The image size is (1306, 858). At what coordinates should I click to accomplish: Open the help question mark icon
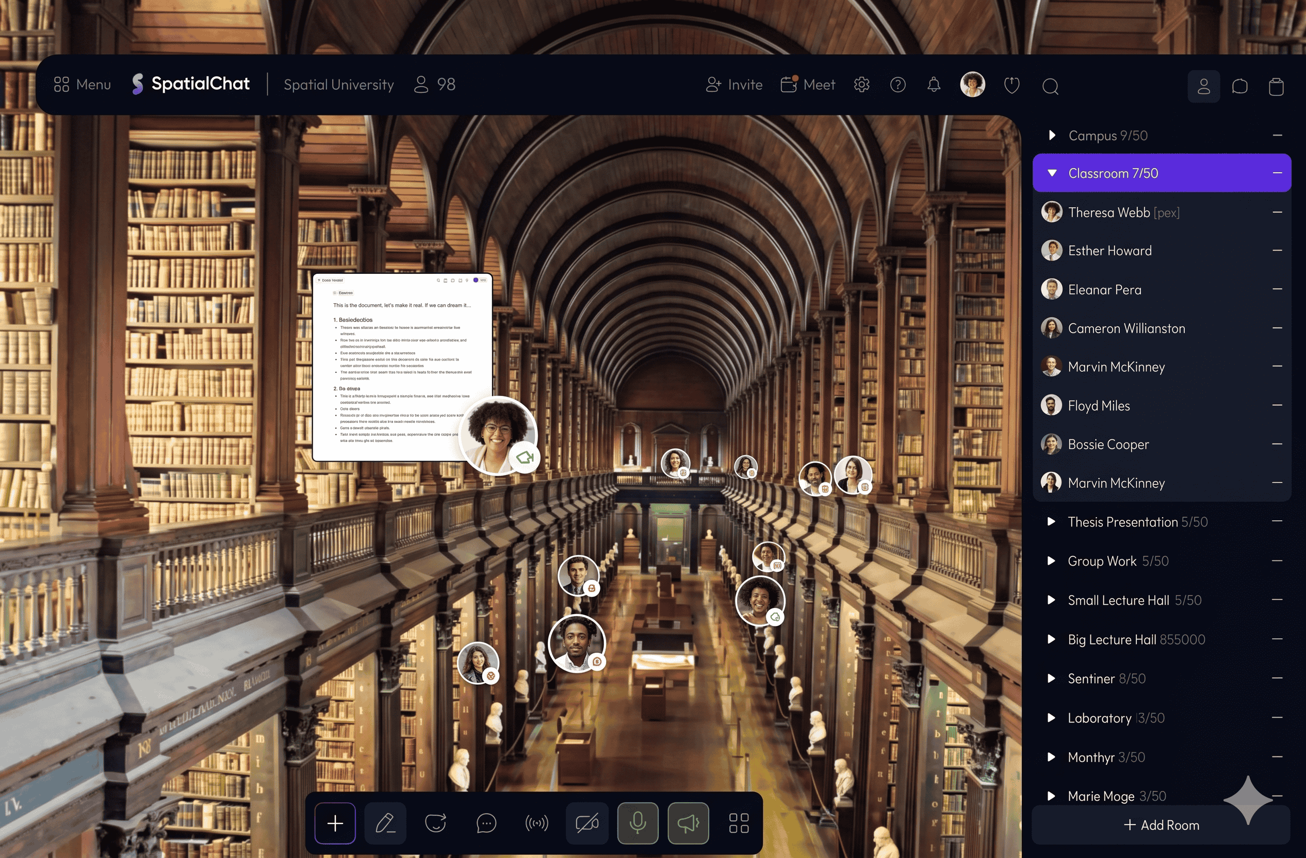click(x=897, y=85)
